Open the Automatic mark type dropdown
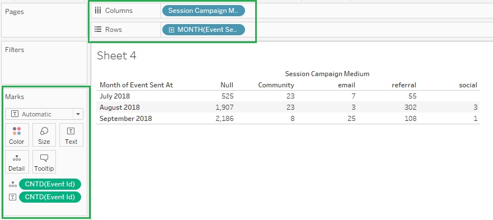The width and height of the screenshot is (493, 220). (x=44, y=114)
